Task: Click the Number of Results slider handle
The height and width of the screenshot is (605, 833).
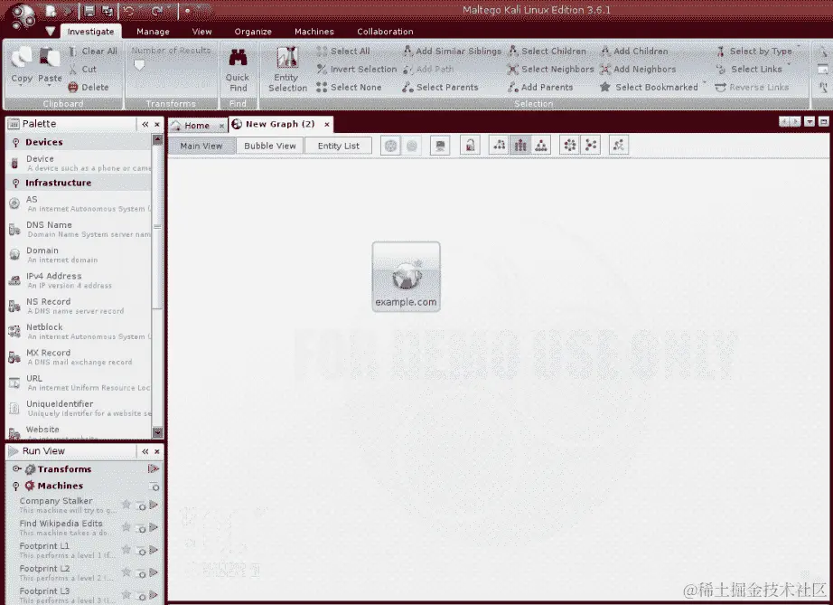Action: click(x=139, y=65)
